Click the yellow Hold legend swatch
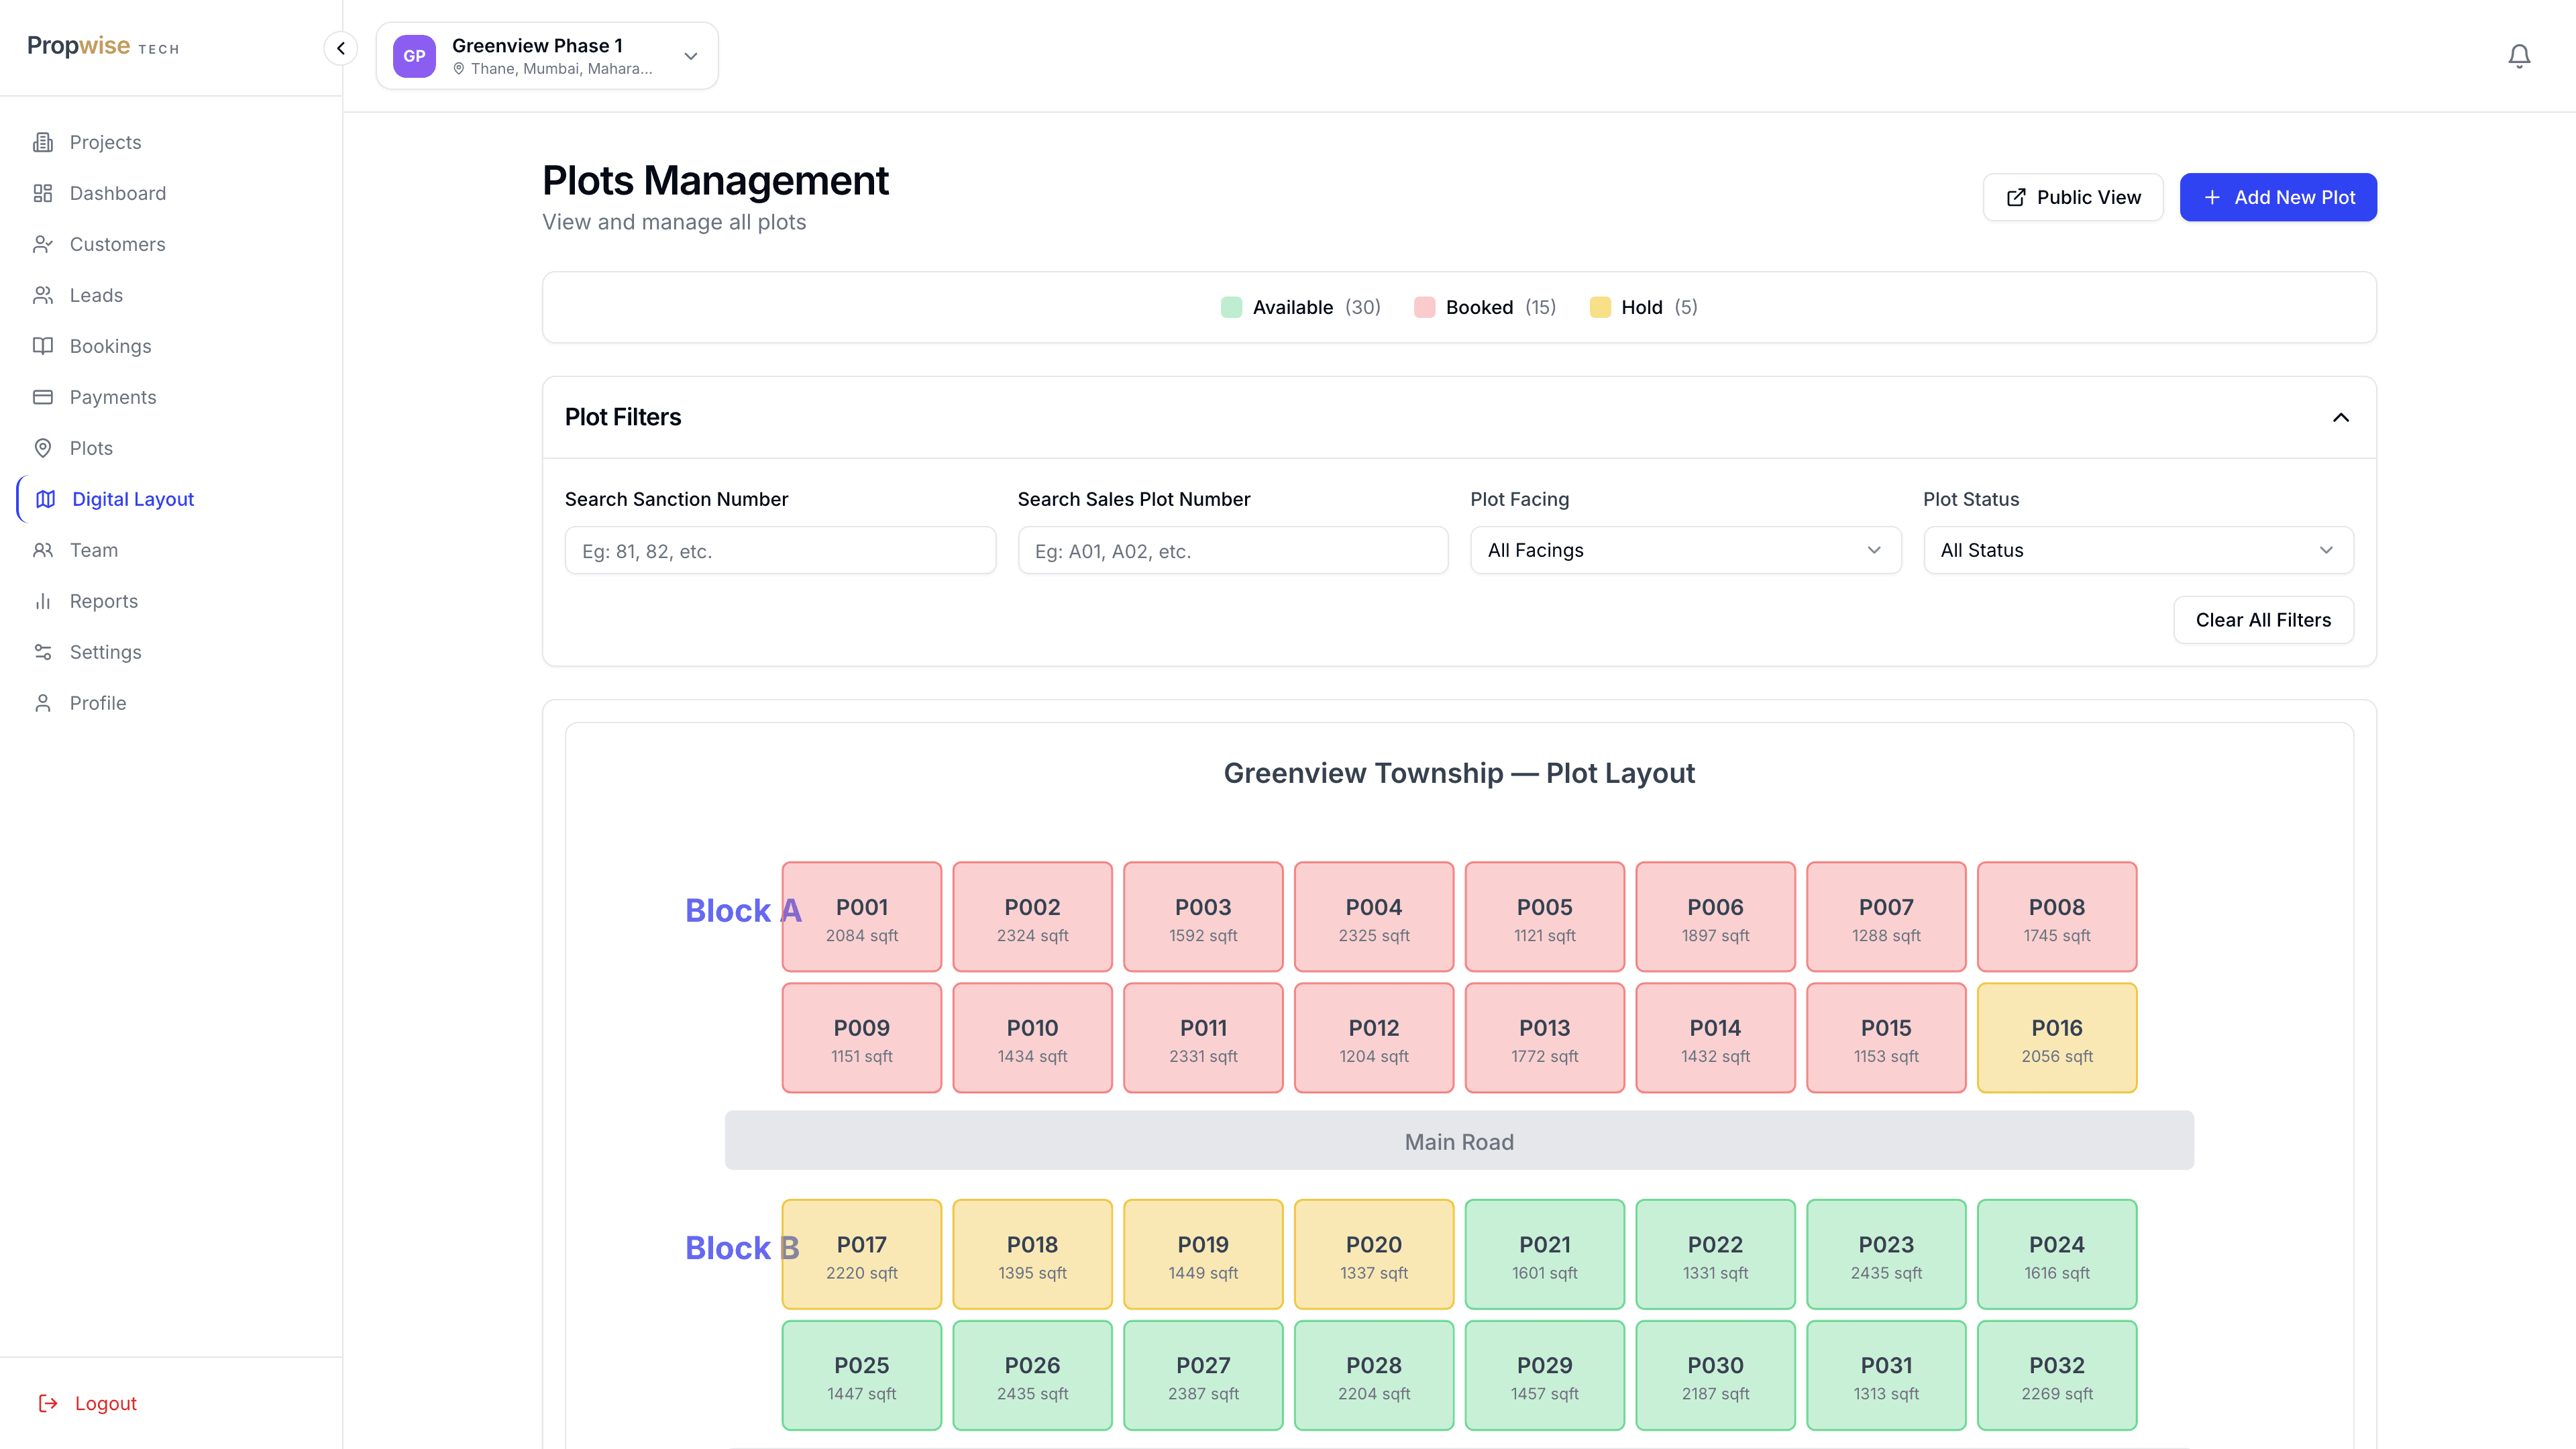The width and height of the screenshot is (2576, 1449). pos(1600,307)
